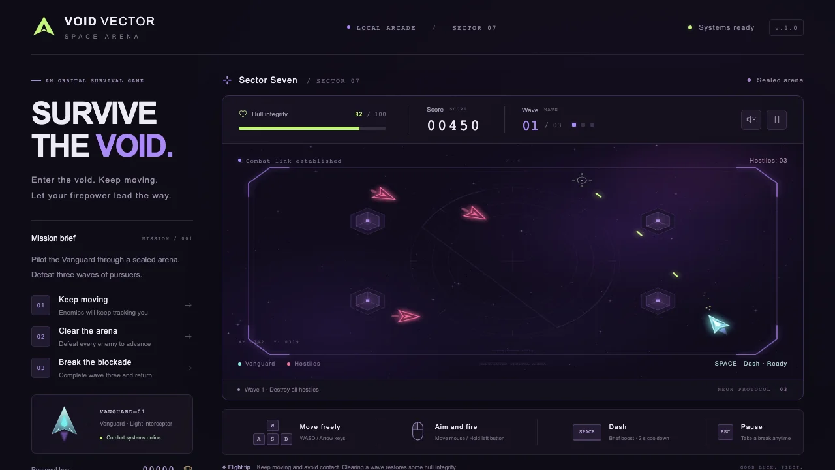Expand the Clear the arena objective arrow
This screenshot has width=835, height=470.
coord(188,337)
